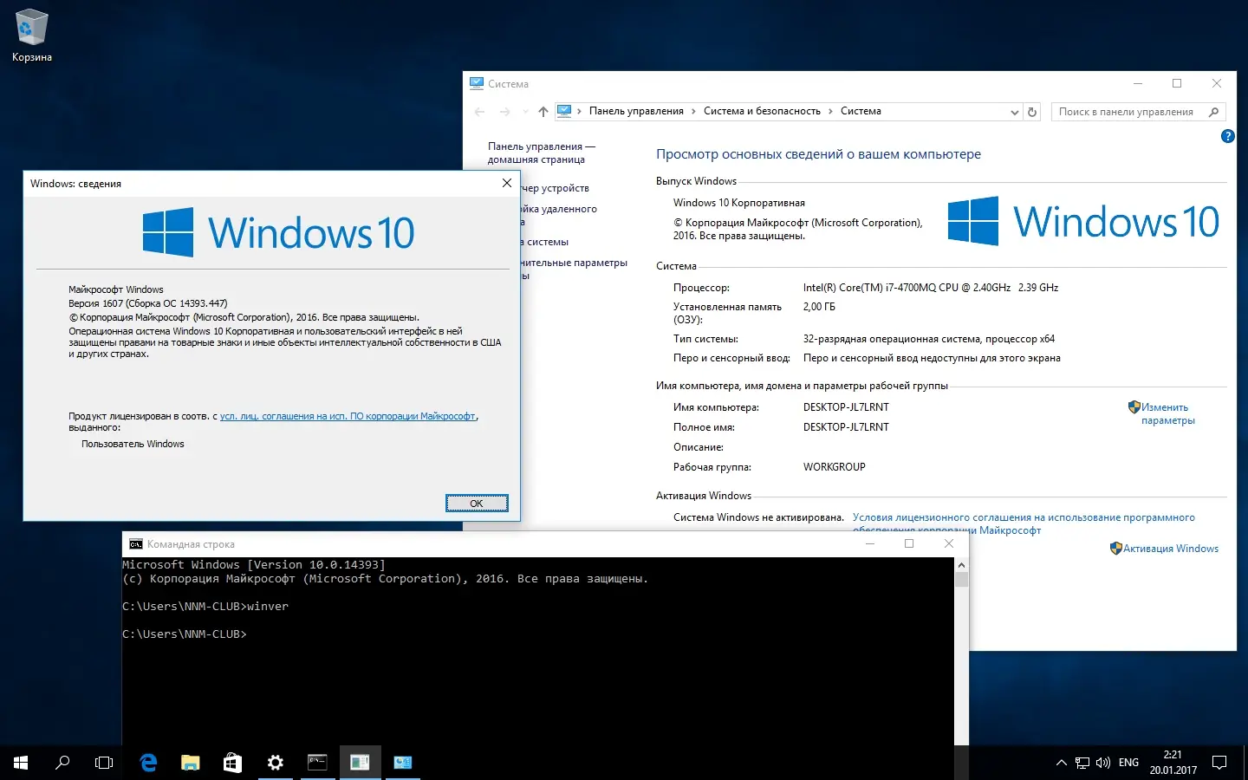Click Активация Windows link
This screenshot has height=780, width=1248.
tap(1171, 549)
